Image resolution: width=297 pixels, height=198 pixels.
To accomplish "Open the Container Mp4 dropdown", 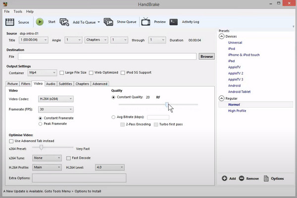I will (x=42, y=73).
